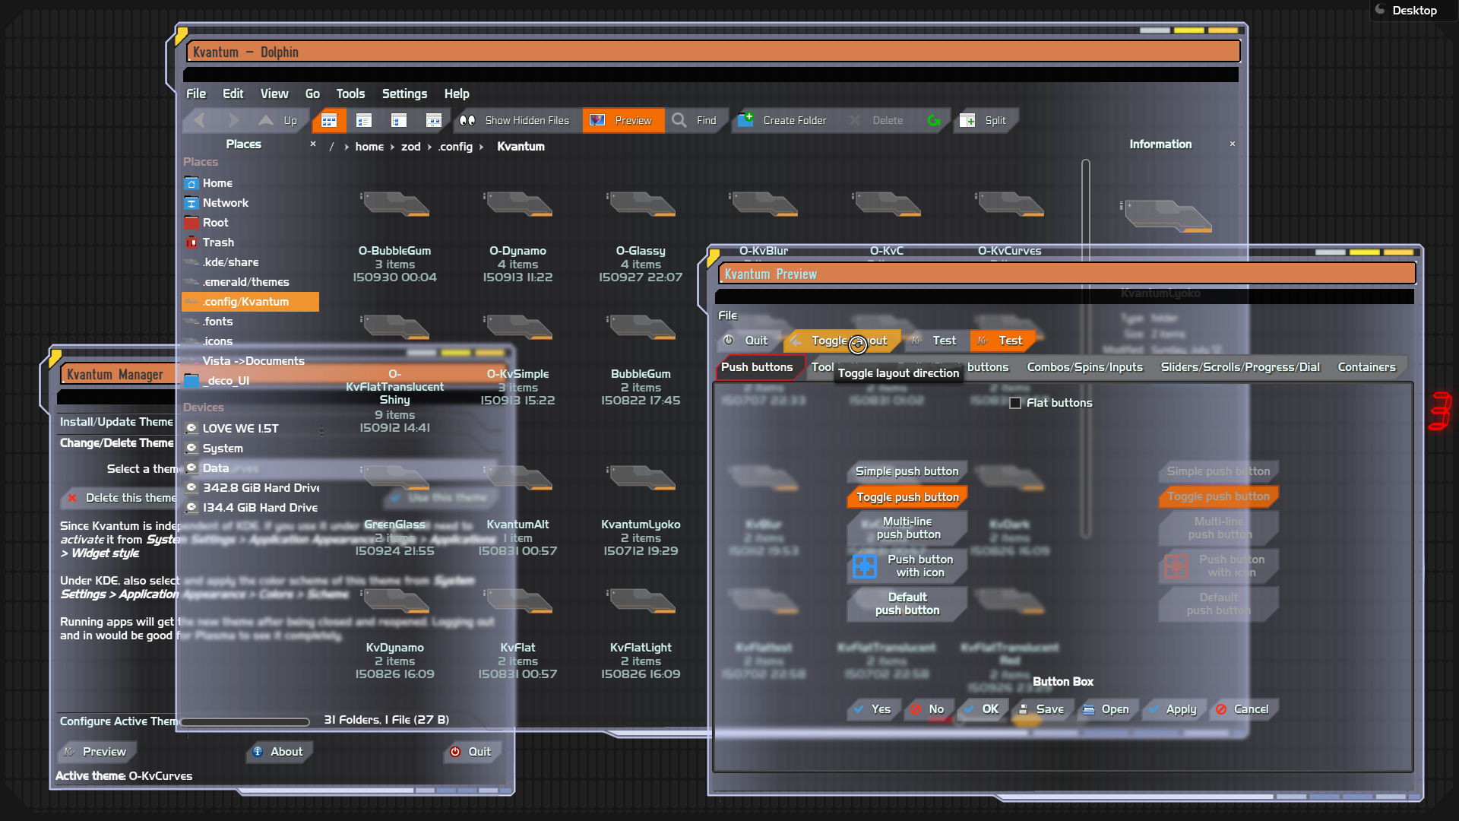Toggle the enabled Toggle push button
Image resolution: width=1459 pixels, height=821 pixels.
(907, 497)
